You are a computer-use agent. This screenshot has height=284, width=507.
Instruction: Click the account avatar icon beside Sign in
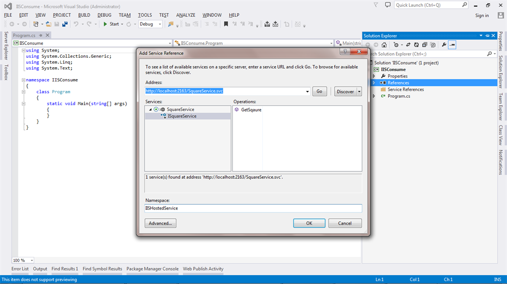[501, 15]
